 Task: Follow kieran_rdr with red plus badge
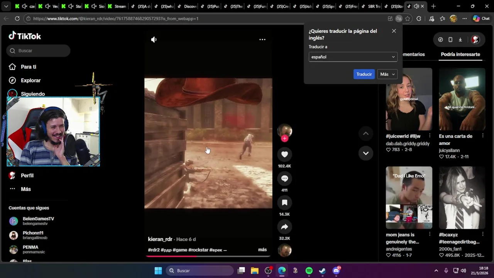[x=284, y=138]
